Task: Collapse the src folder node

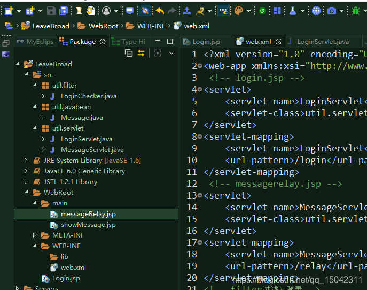Action: point(27,74)
